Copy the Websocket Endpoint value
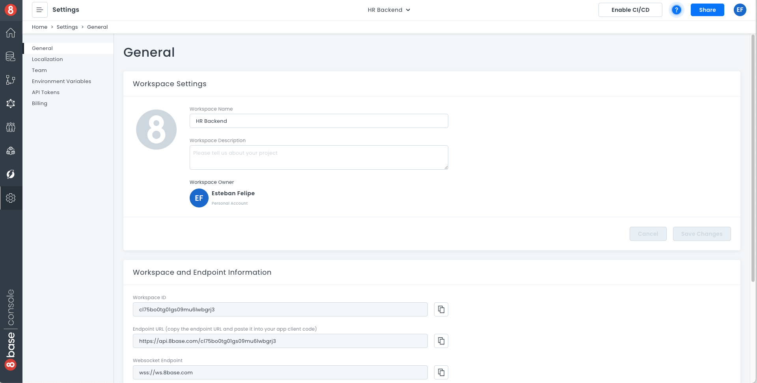The image size is (757, 383). coord(441,372)
